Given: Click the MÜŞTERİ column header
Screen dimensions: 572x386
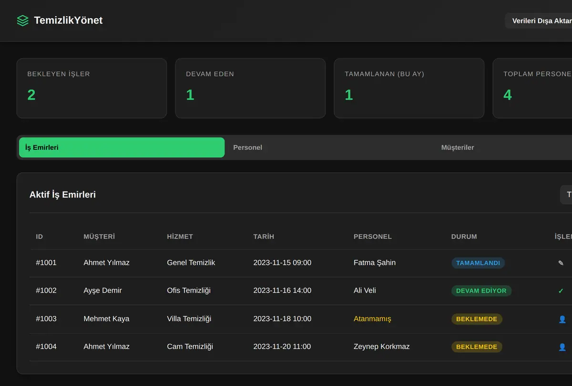Looking at the screenshot, I should tap(99, 237).
